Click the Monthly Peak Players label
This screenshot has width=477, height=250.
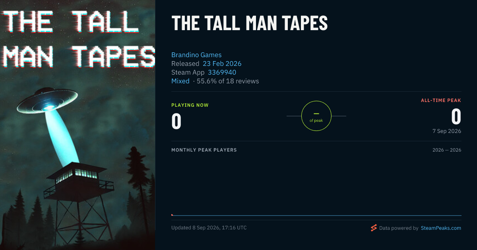coord(204,150)
